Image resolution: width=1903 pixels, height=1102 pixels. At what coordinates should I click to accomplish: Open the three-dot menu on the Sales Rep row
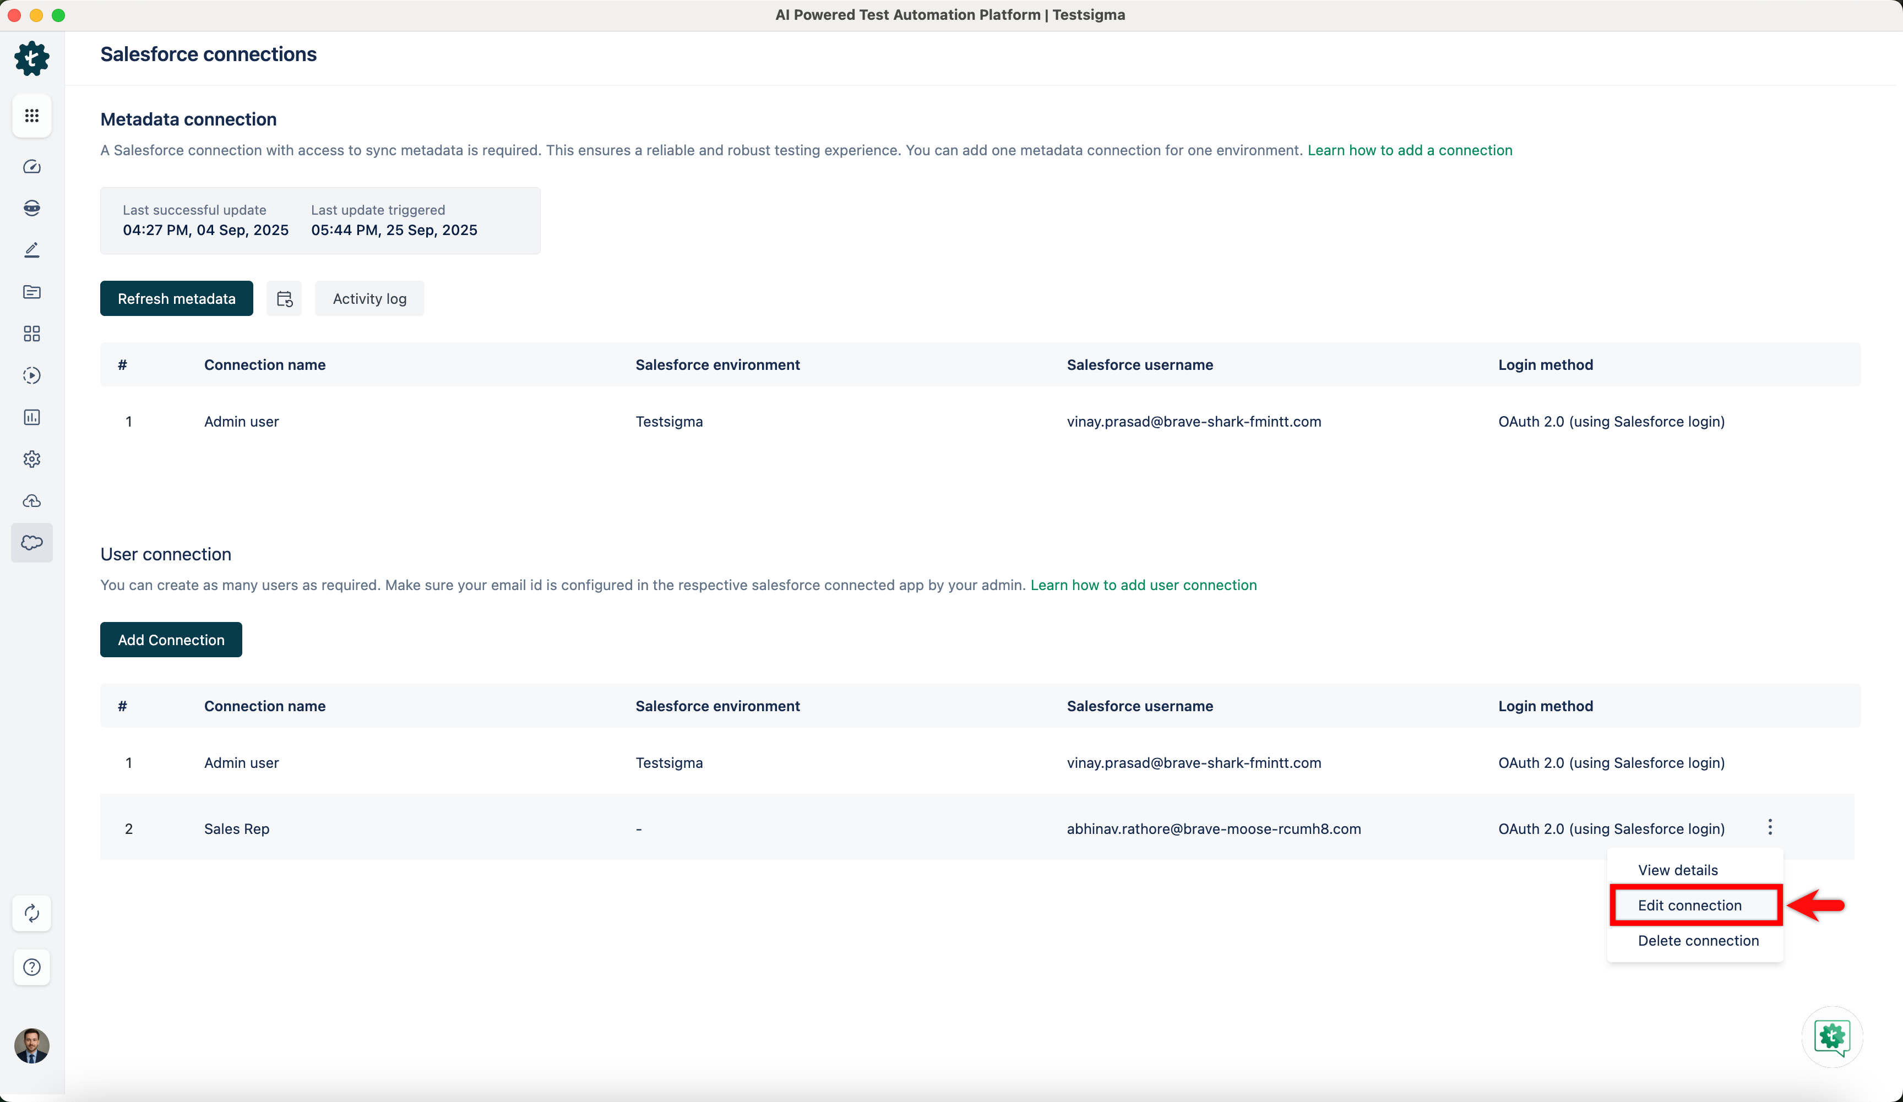[1770, 827]
